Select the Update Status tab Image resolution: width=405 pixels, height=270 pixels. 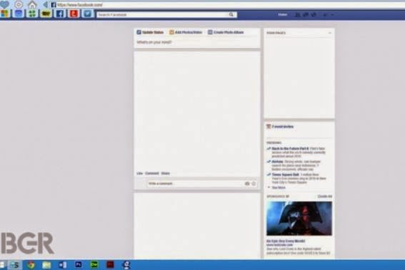tap(150, 32)
